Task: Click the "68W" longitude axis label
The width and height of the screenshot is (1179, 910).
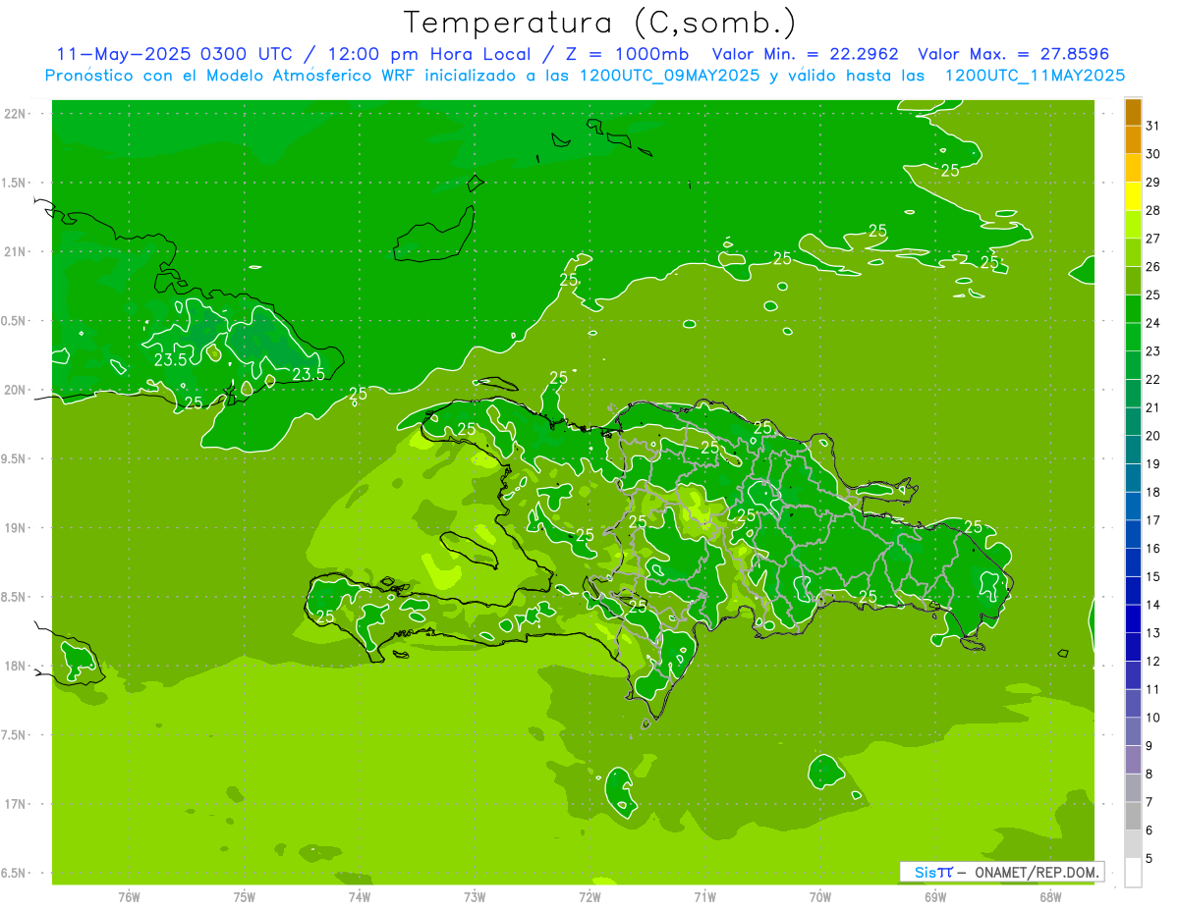Action: [x=1050, y=896]
